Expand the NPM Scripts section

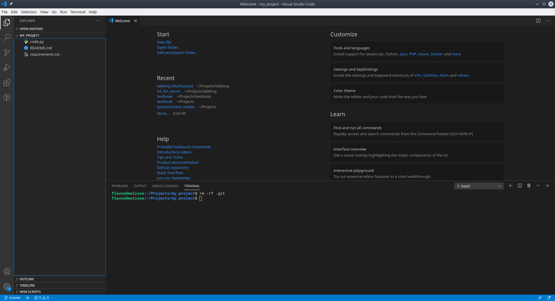click(x=60, y=292)
